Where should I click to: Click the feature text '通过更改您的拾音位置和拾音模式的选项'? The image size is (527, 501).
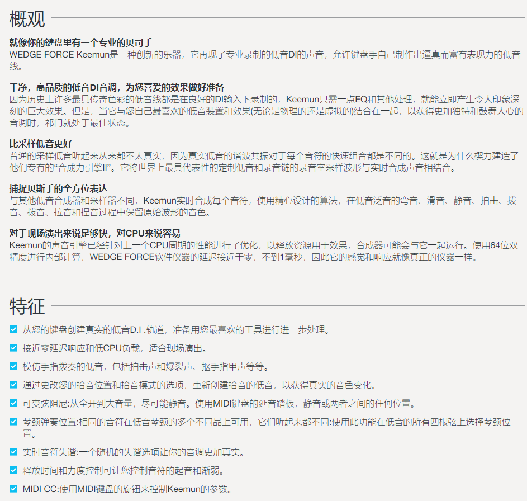(x=200, y=385)
